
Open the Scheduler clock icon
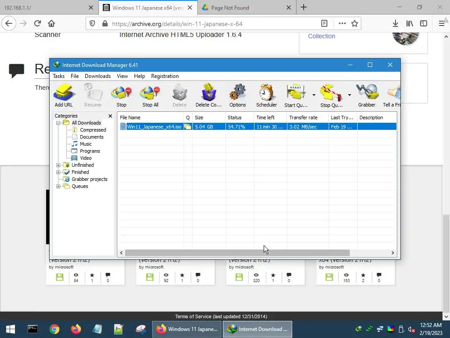(x=267, y=96)
